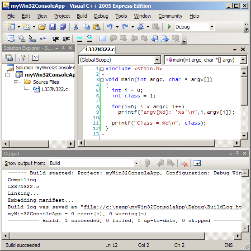Open the Window menu
251x251 pixels.
pyautogui.click(x=142, y=16)
